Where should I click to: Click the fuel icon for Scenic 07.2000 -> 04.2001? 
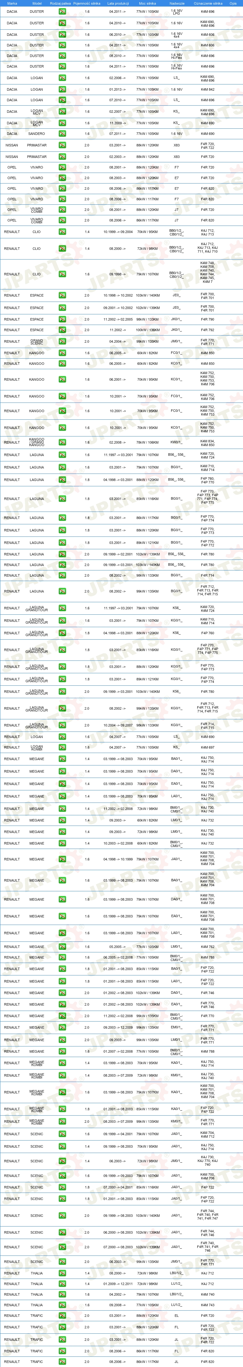coord(62,1188)
